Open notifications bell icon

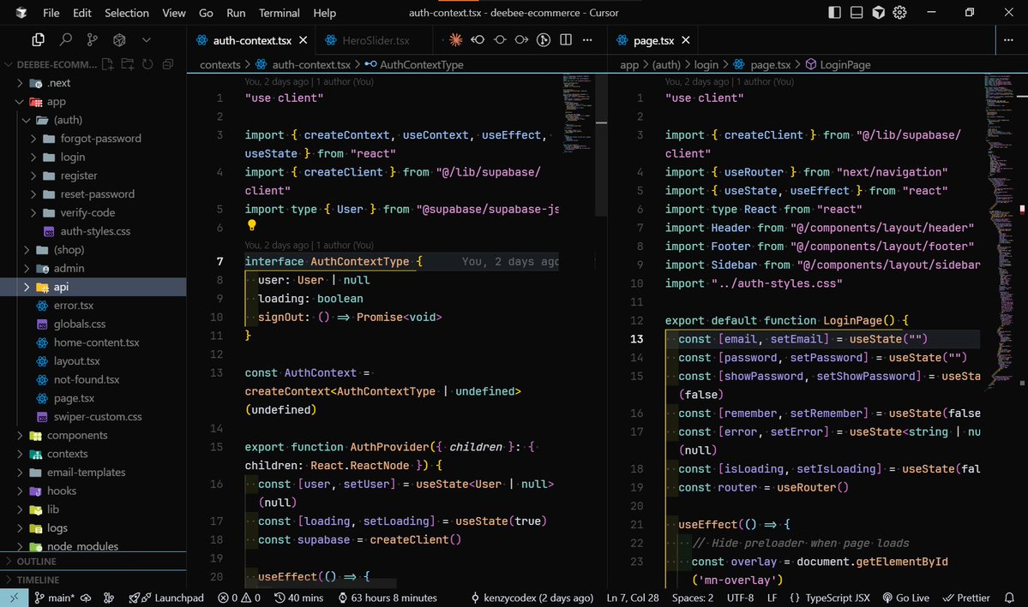click(x=1010, y=598)
